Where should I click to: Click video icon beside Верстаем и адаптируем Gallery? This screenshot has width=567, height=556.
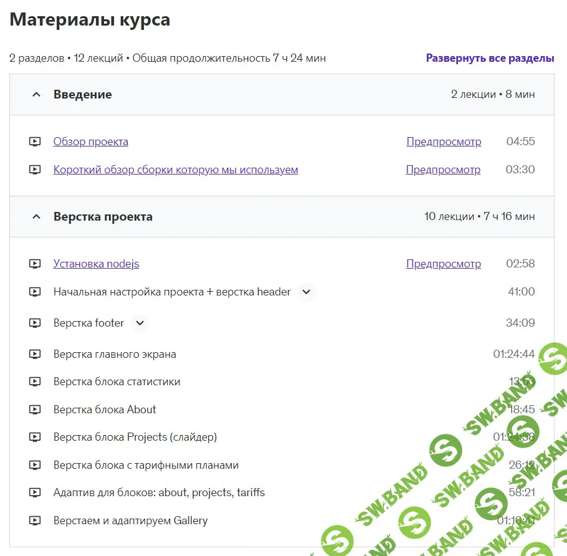[x=35, y=520]
